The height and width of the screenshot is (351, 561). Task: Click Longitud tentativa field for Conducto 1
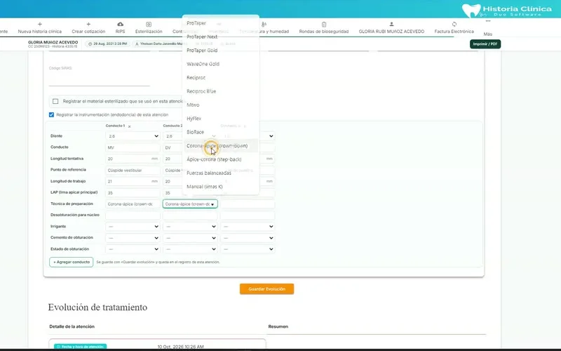[x=133, y=159]
